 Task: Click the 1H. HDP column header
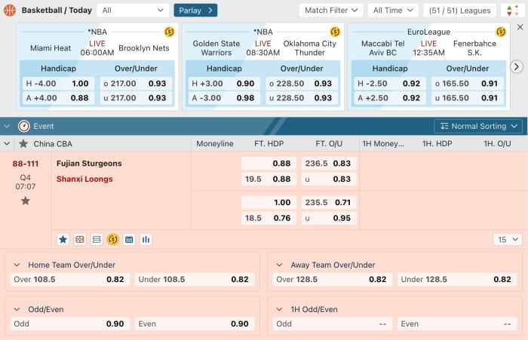437,144
